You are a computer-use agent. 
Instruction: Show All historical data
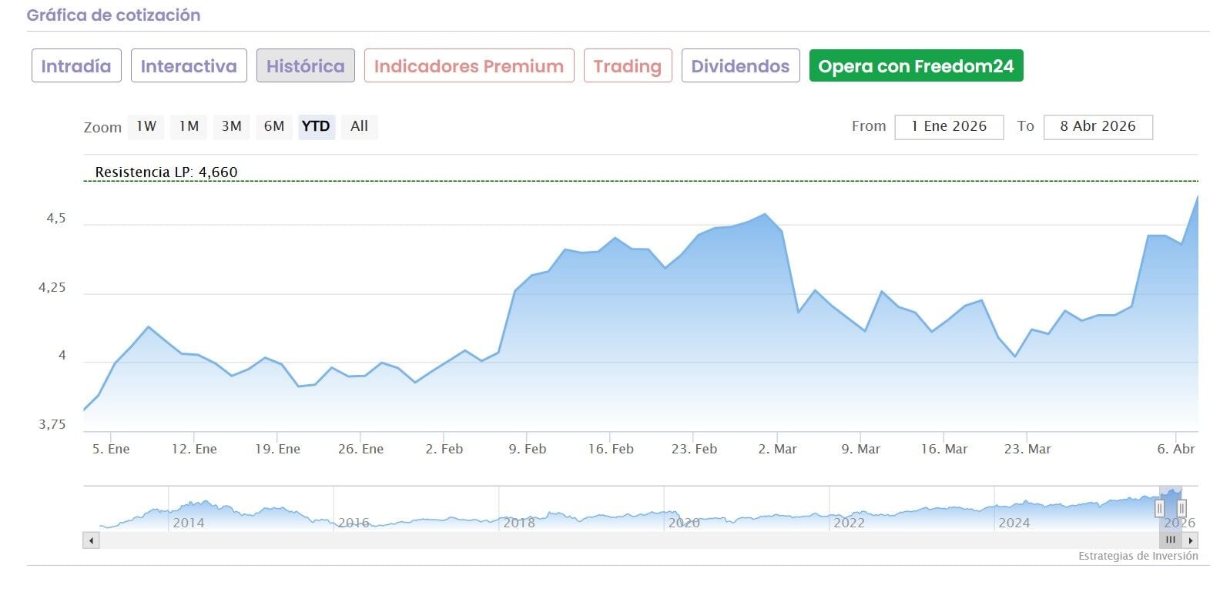click(x=359, y=126)
